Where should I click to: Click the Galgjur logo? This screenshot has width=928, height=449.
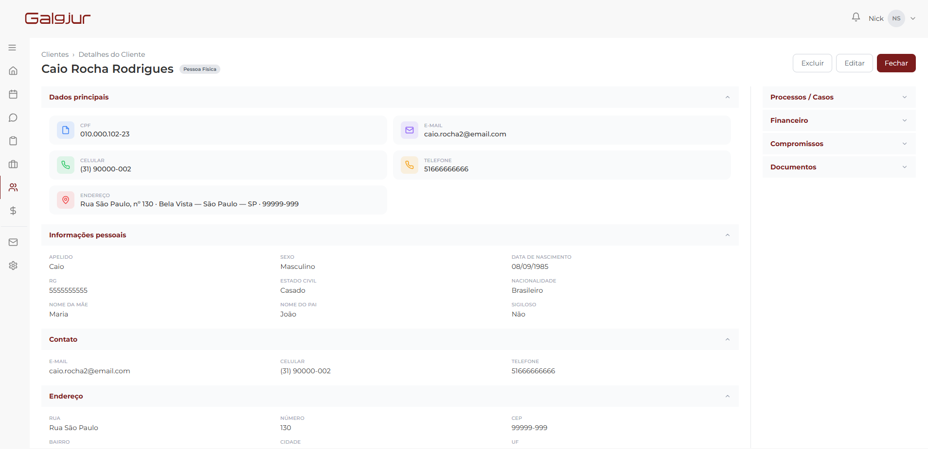(x=58, y=18)
